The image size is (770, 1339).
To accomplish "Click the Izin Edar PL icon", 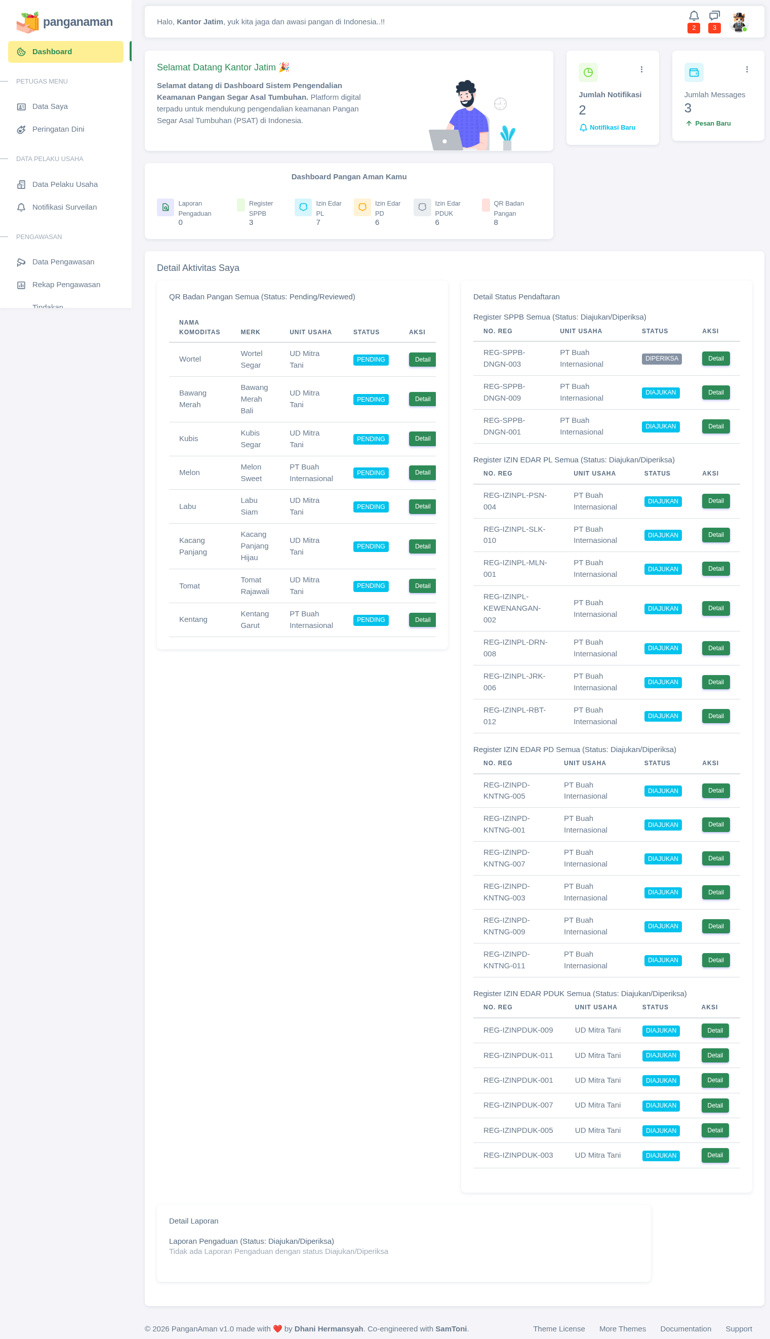I will pyautogui.click(x=303, y=208).
